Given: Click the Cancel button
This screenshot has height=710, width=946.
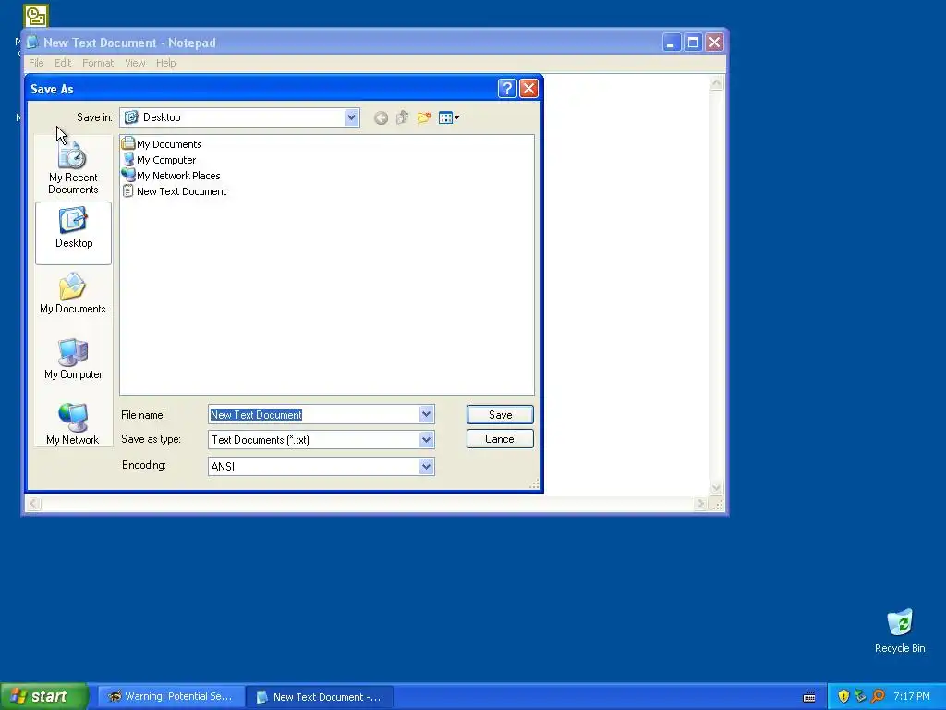Looking at the screenshot, I should pyautogui.click(x=500, y=439).
